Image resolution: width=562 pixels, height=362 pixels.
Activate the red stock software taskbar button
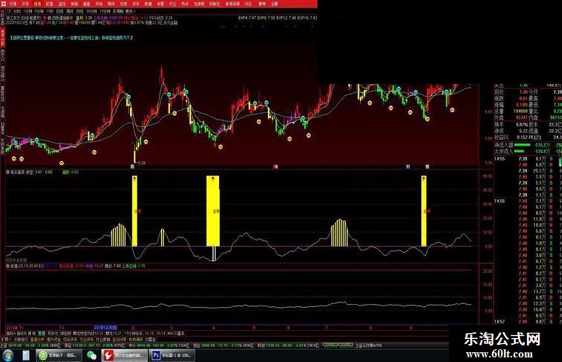pos(124,355)
